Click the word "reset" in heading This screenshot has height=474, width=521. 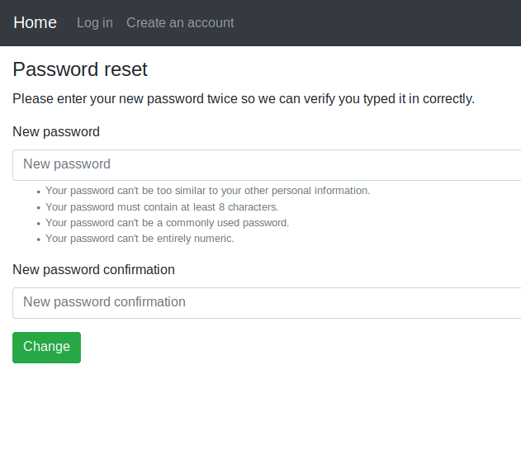[126, 69]
